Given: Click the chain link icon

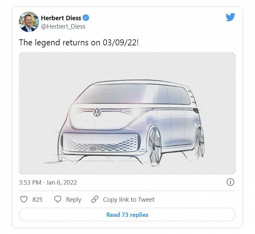Looking at the screenshot, I should (94, 199).
